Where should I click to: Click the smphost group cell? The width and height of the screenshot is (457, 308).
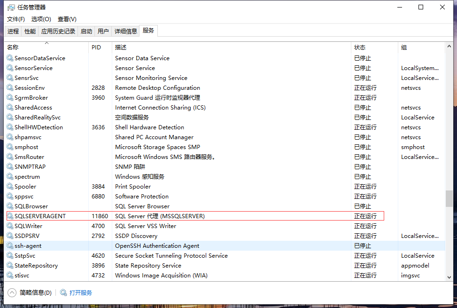tap(413, 147)
